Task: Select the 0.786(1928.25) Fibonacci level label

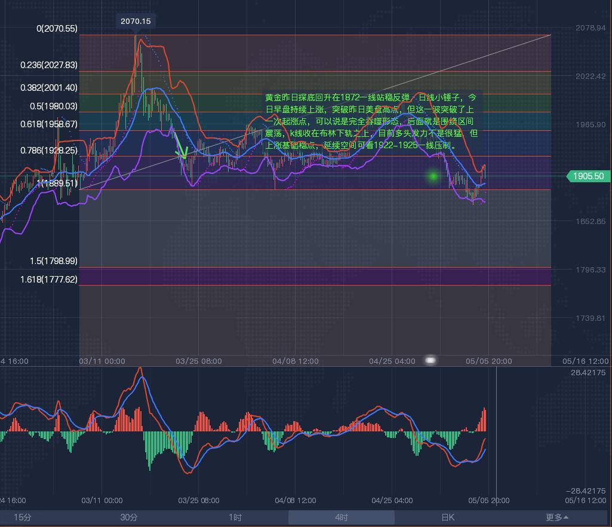Action: [x=48, y=151]
